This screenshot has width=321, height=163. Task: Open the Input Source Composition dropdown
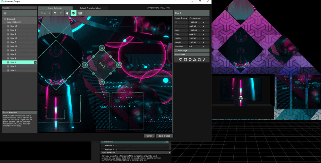tap(197, 18)
